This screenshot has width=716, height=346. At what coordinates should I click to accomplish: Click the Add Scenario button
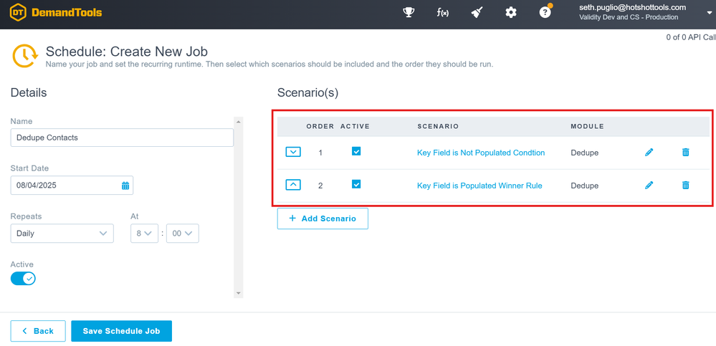[323, 218]
